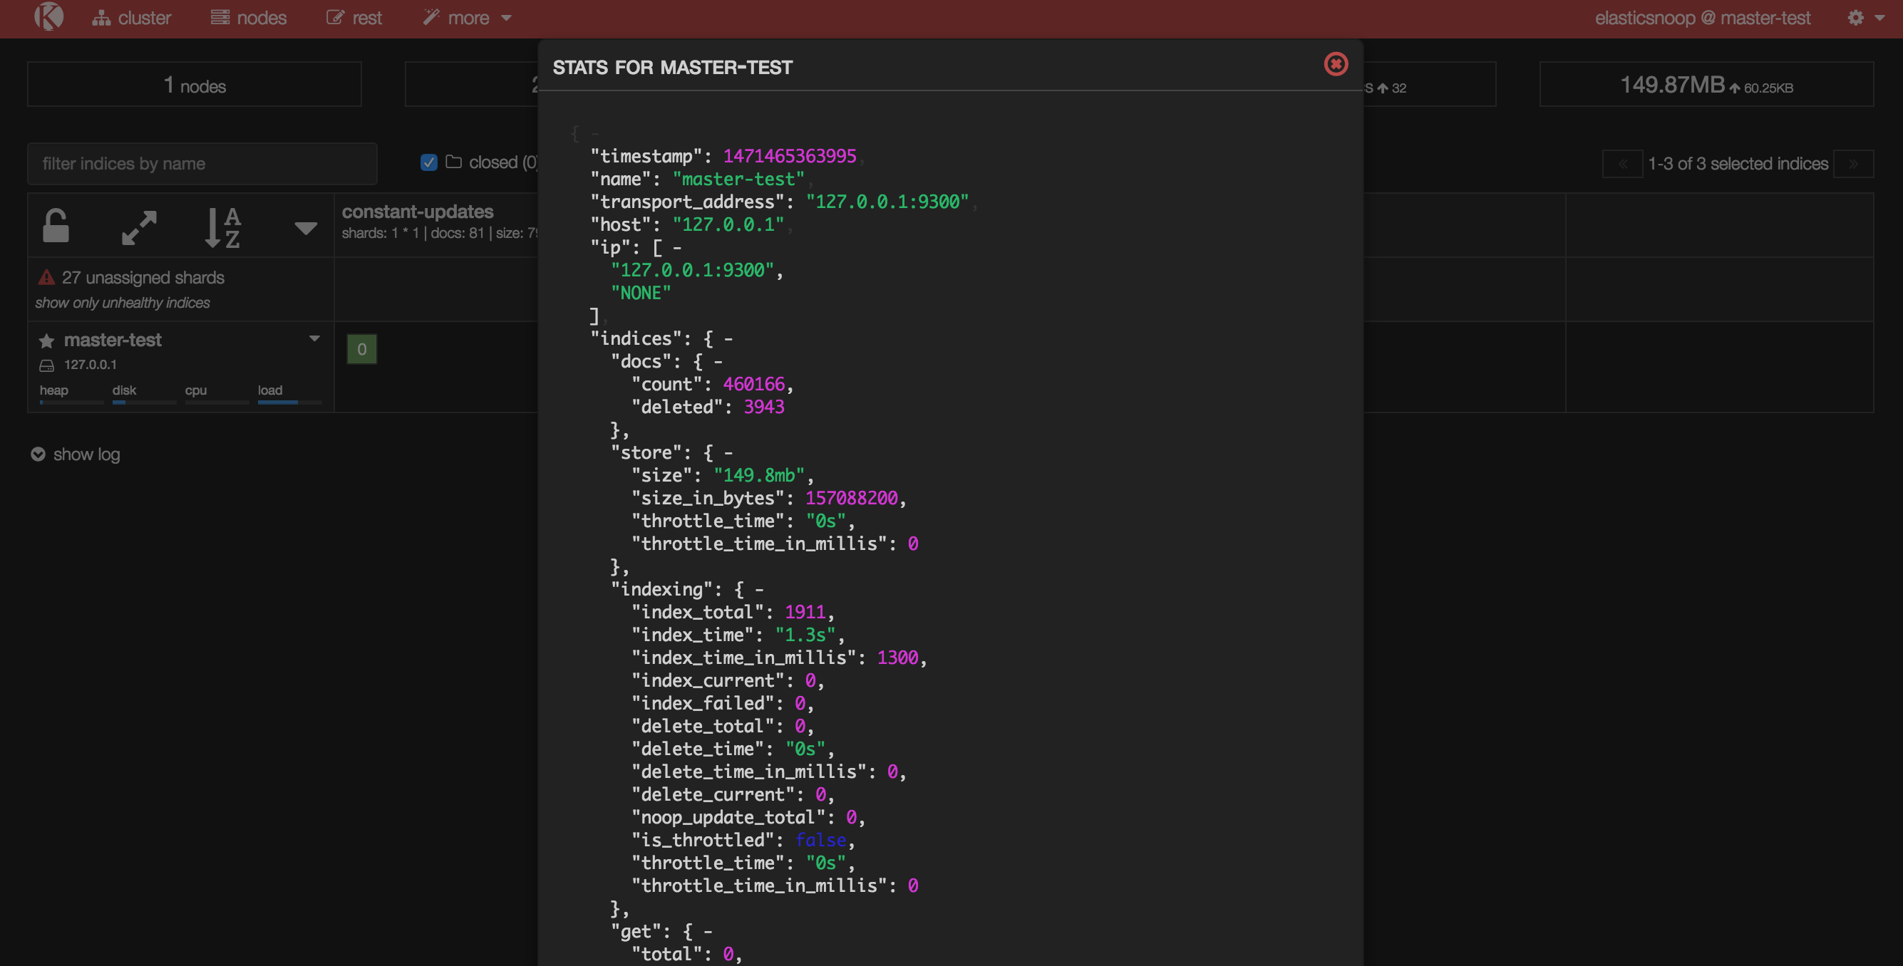Toggle the star favorite on master-test node

coord(46,341)
